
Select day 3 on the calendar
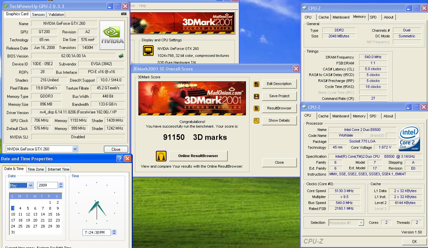[x=13, y=208]
